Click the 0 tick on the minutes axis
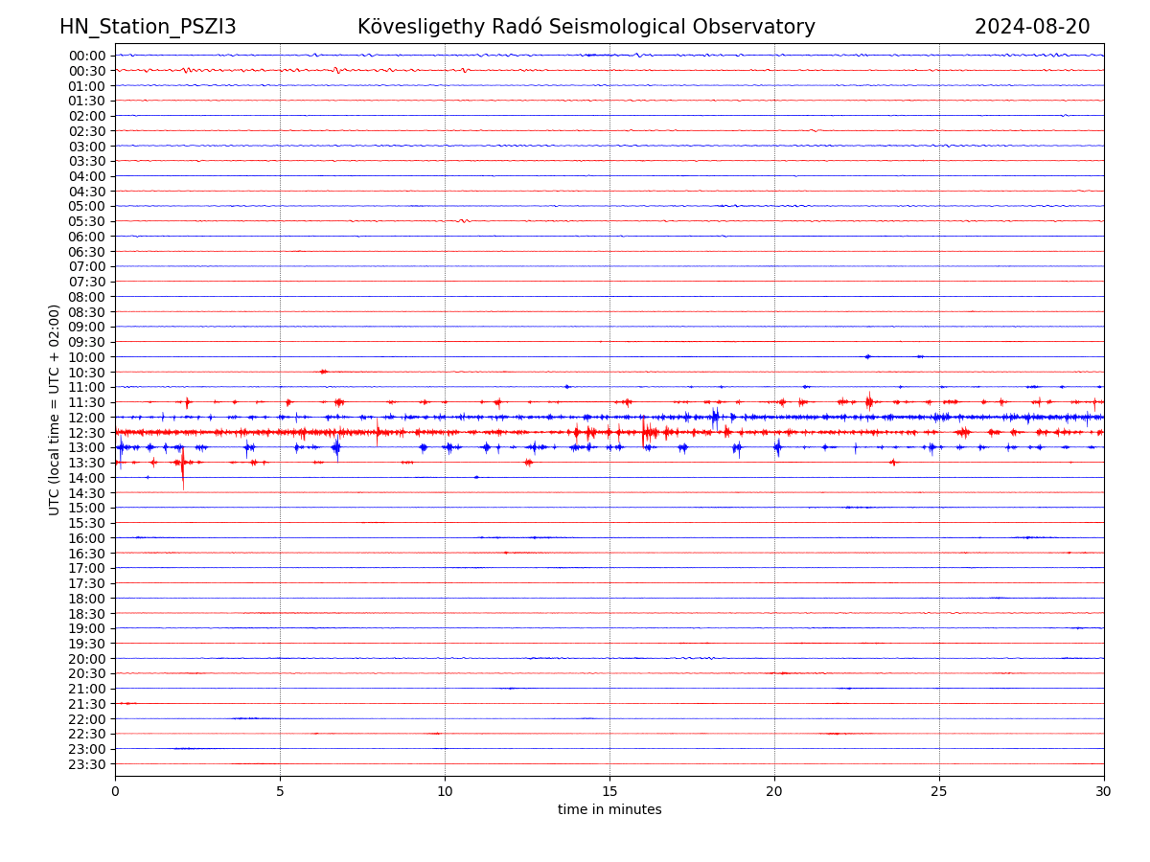The width and height of the screenshot is (1150, 862). tap(115, 791)
